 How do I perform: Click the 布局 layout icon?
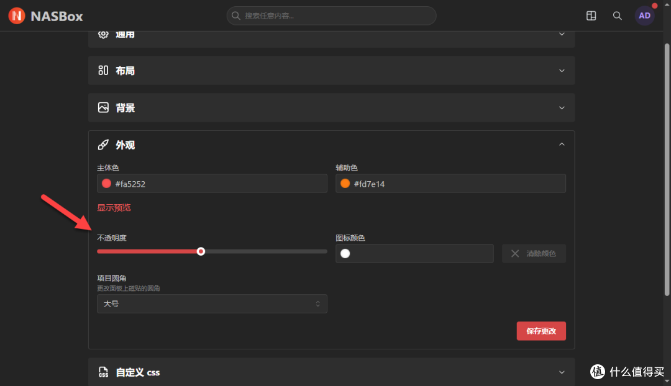103,70
